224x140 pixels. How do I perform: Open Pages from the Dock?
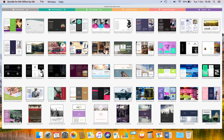coord(116,135)
